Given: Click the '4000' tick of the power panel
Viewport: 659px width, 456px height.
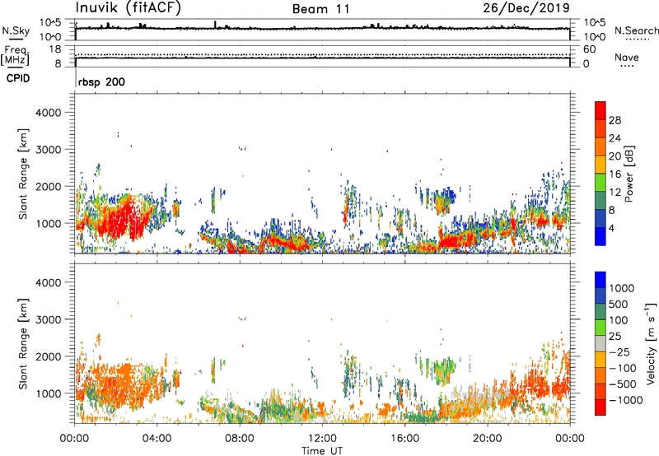Looking at the screenshot, I should (x=48, y=113).
